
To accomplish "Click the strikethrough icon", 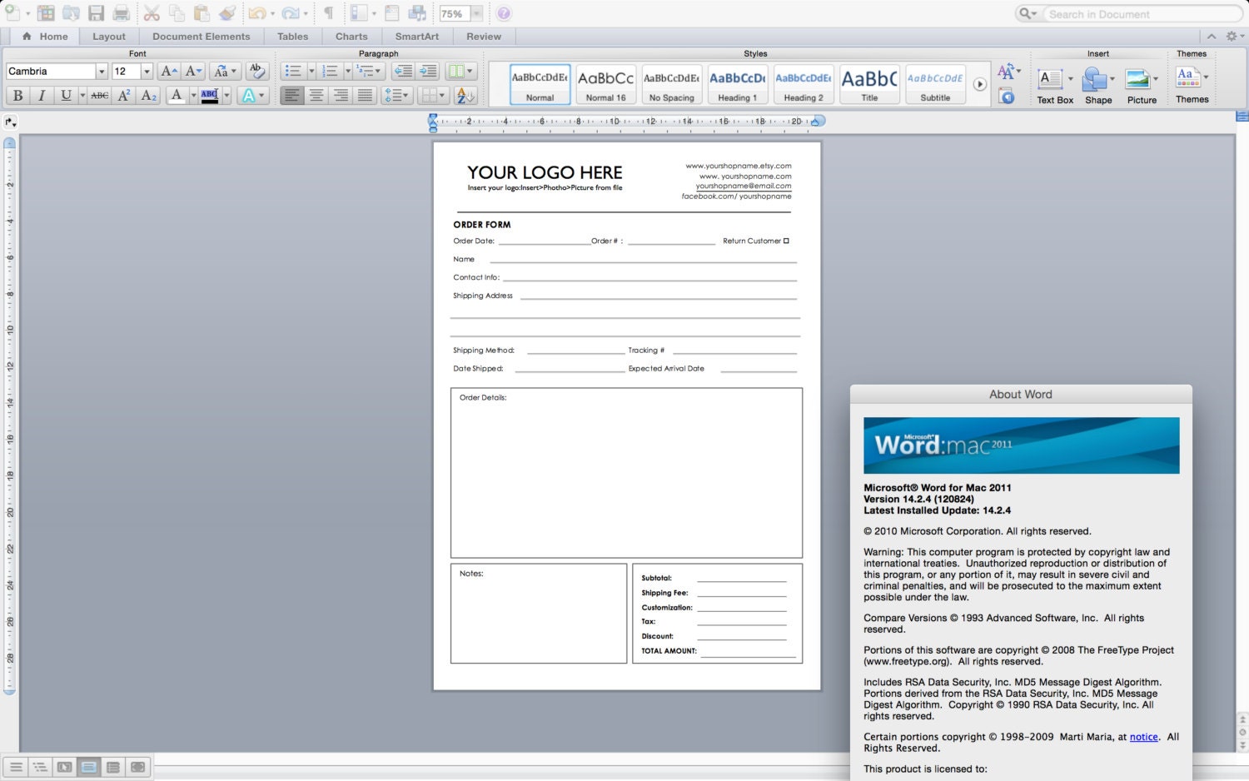I will [x=99, y=95].
